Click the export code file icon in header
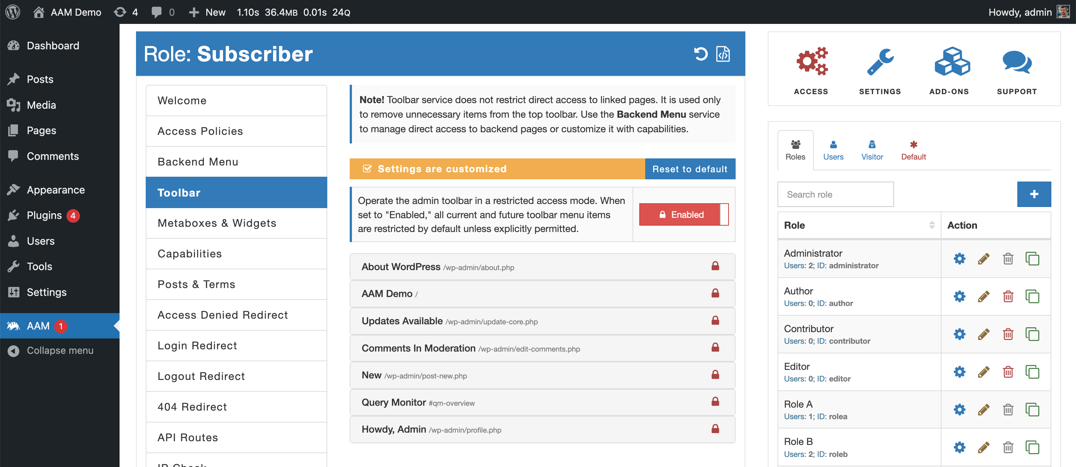This screenshot has height=467, width=1076. [723, 54]
